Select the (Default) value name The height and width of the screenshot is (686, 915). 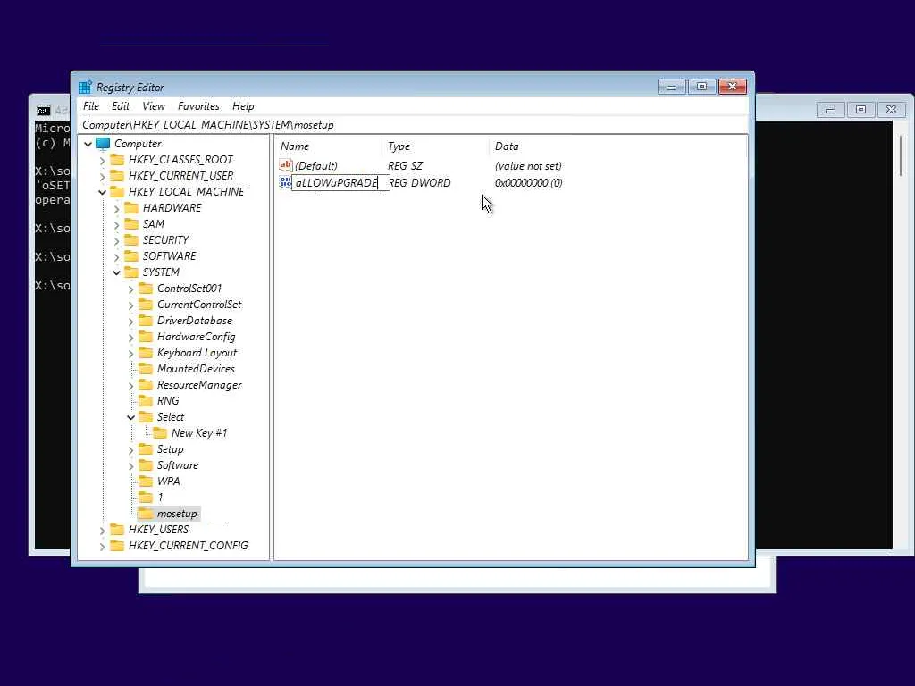[315, 166]
